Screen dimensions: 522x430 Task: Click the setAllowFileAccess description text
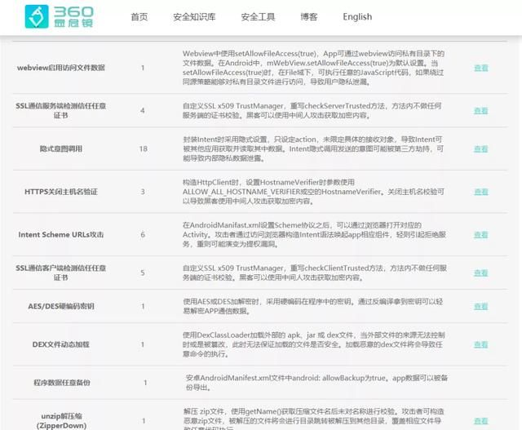coord(313,68)
